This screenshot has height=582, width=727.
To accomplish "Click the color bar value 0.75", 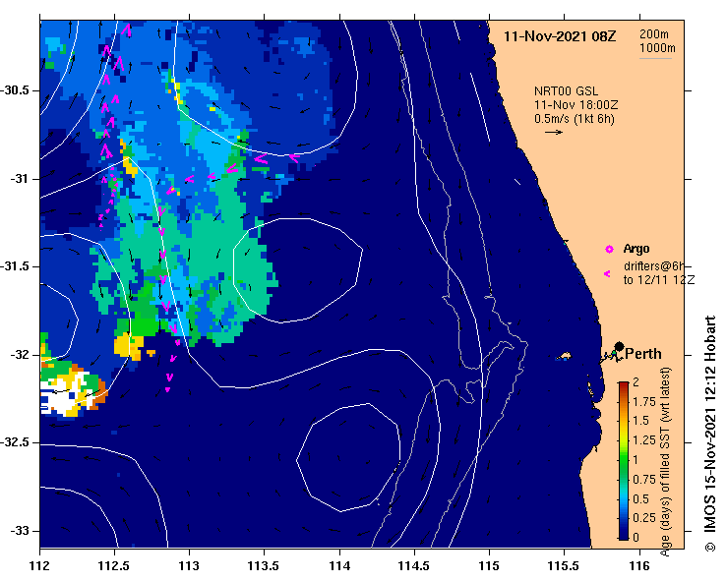I will click(x=644, y=480).
